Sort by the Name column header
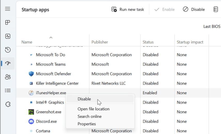Viewport: 221px width, 134px height. coord(27,42)
